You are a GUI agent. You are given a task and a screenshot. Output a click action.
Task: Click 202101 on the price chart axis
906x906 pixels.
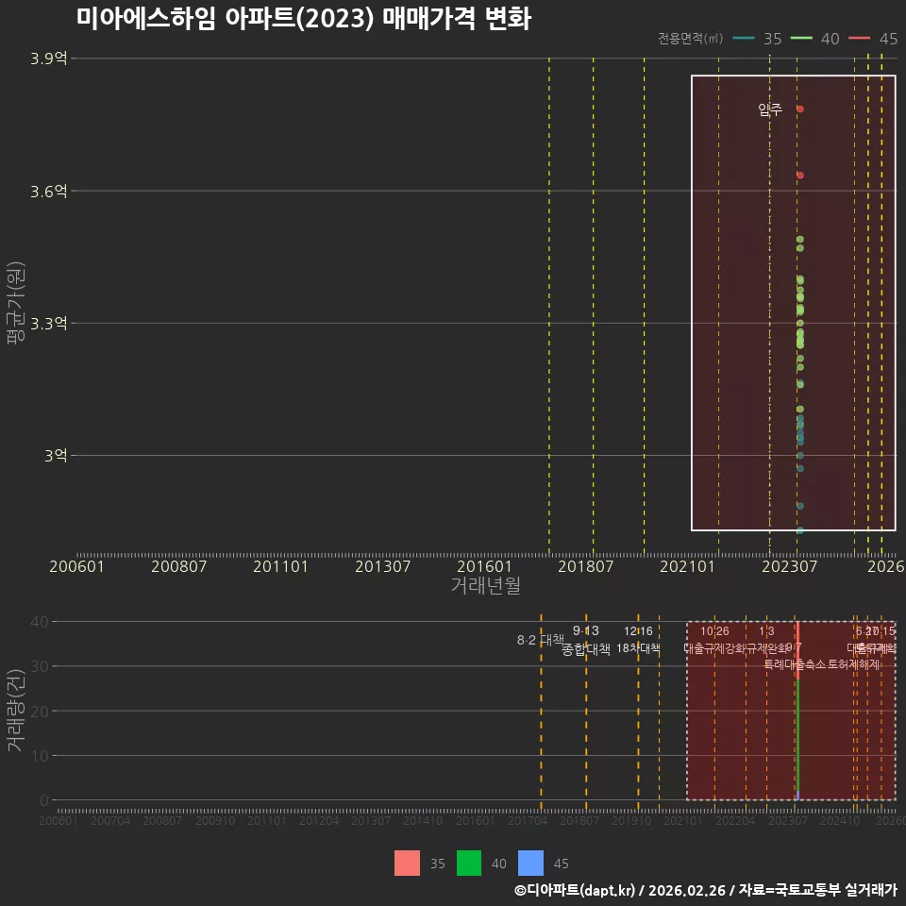pyautogui.click(x=688, y=566)
